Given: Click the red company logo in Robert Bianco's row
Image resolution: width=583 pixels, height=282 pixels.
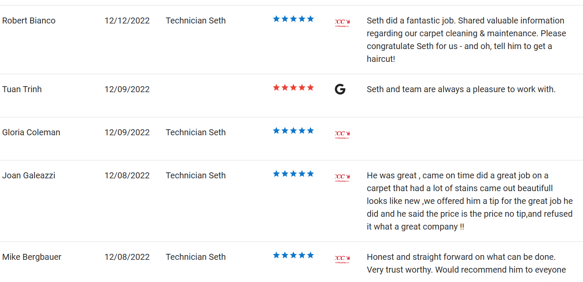Looking at the screenshot, I should click(x=342, y=23).
